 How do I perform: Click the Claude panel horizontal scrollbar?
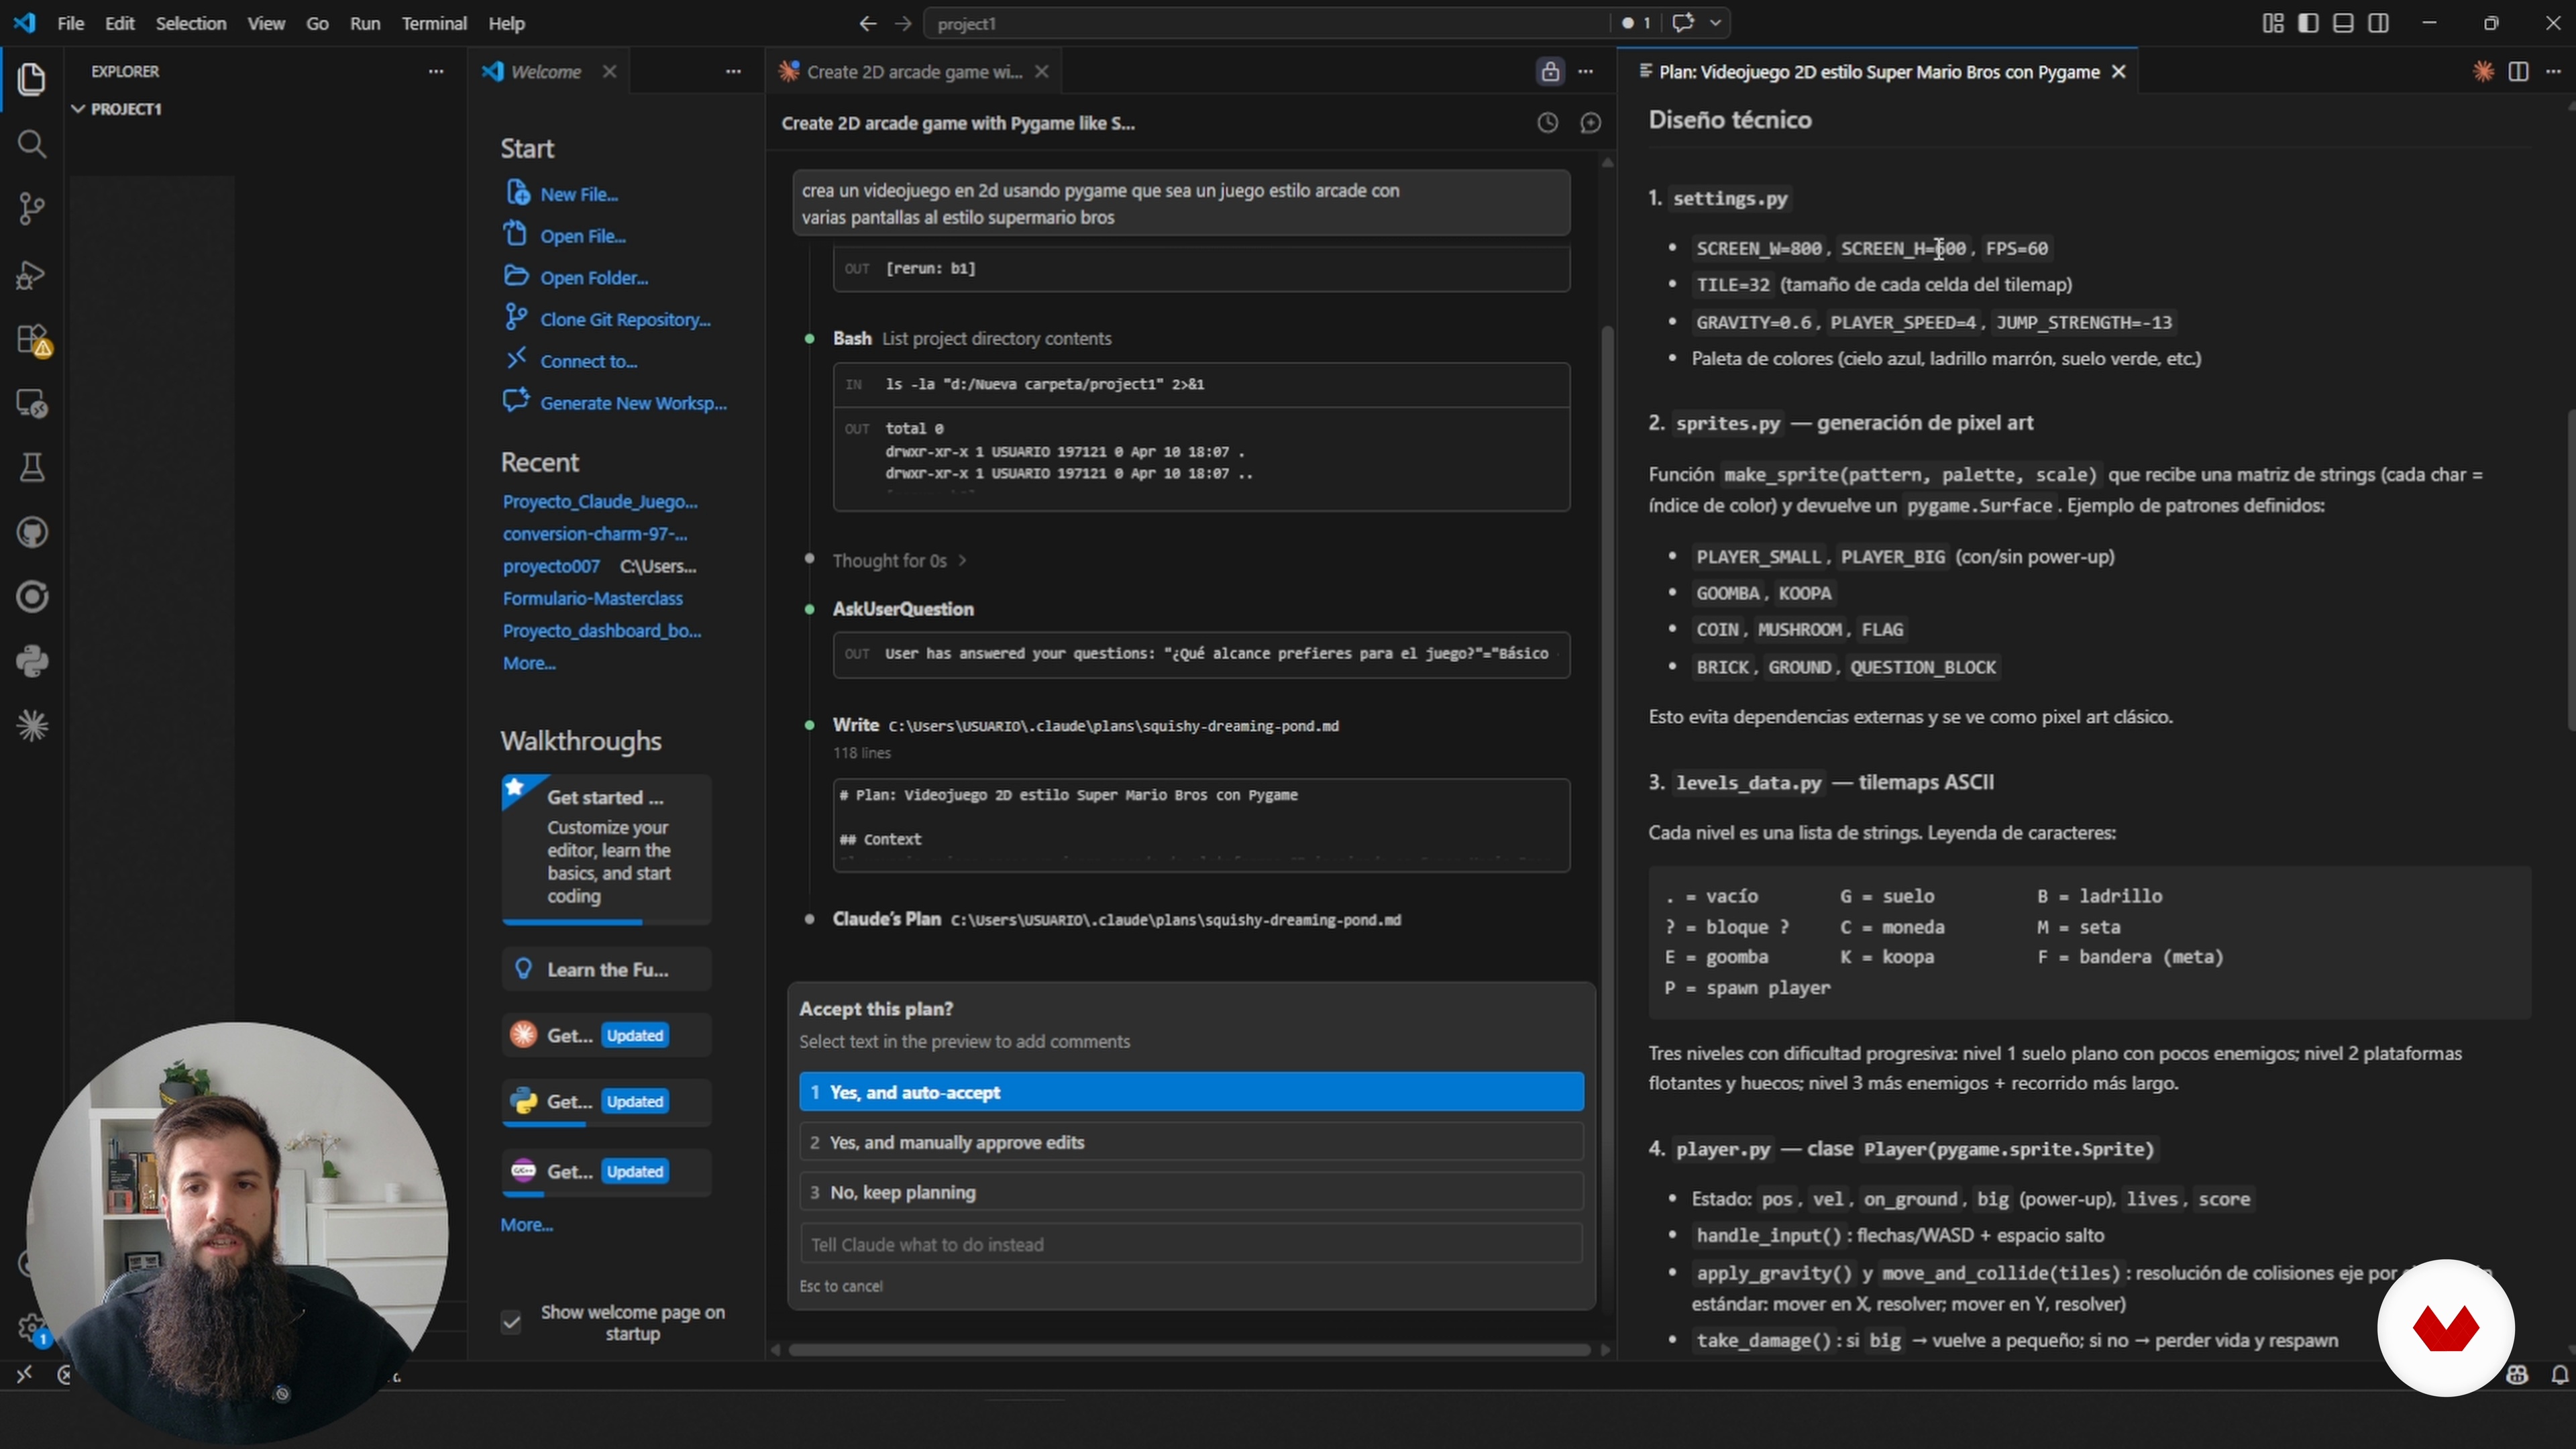(x=1190, y=1350)
